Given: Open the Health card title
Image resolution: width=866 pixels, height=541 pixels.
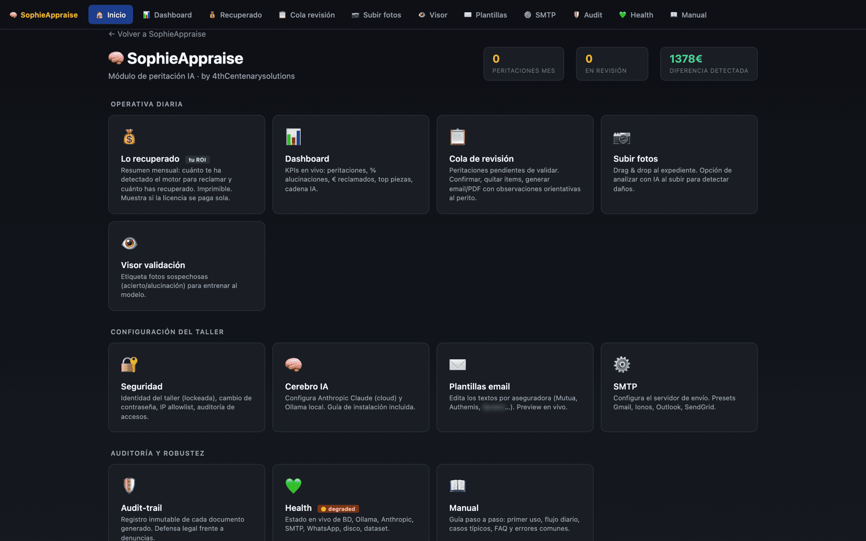Looking at the screenshot, I should pos(298,508).
